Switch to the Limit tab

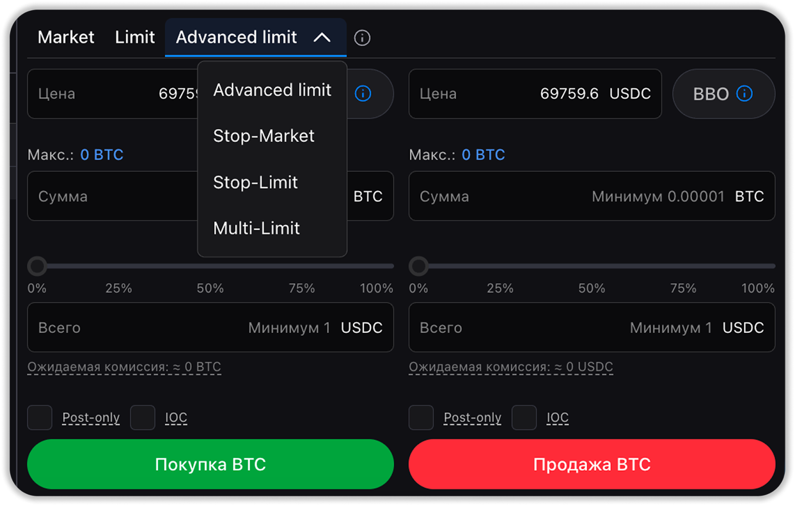[x=135, y=37]
